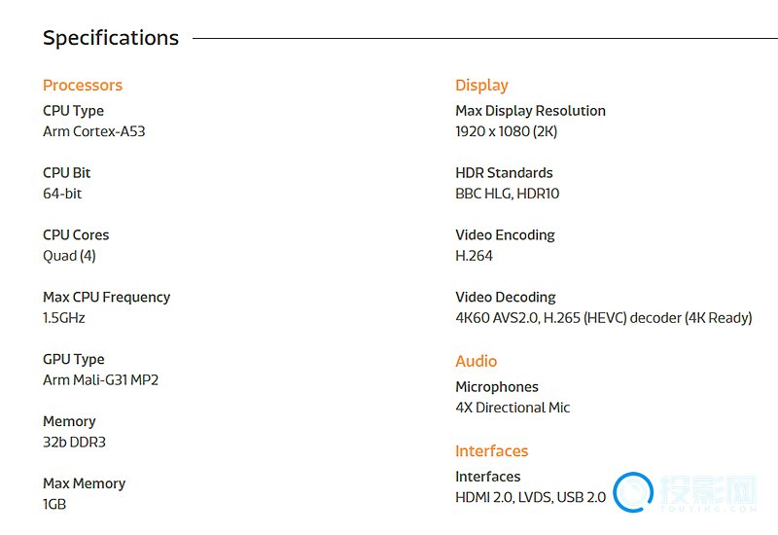Click the Arm Mali-G31 MP2 text
The image size is (778, 535).
click(x=100, y=380)
